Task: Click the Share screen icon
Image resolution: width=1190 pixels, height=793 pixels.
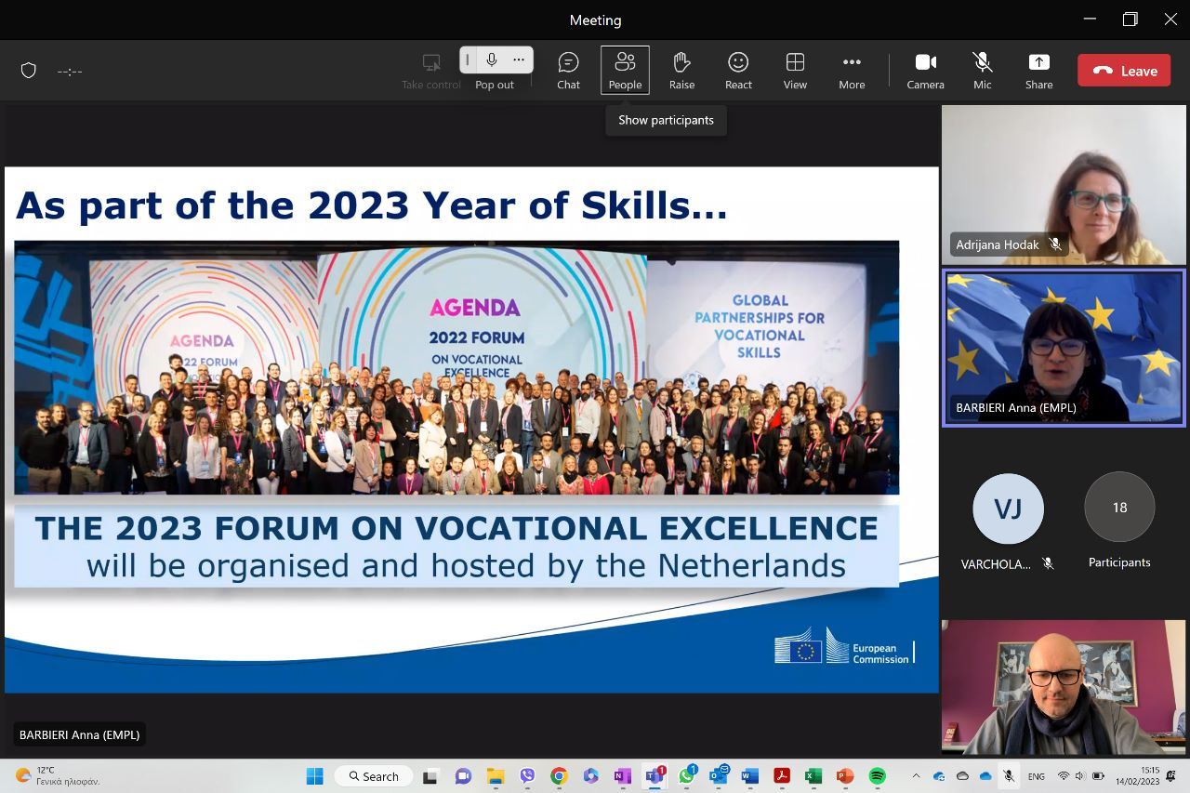Action: [x=1038, y=71]
